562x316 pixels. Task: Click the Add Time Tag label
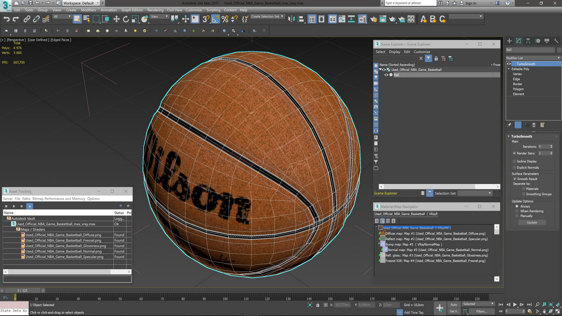point(414,312)
